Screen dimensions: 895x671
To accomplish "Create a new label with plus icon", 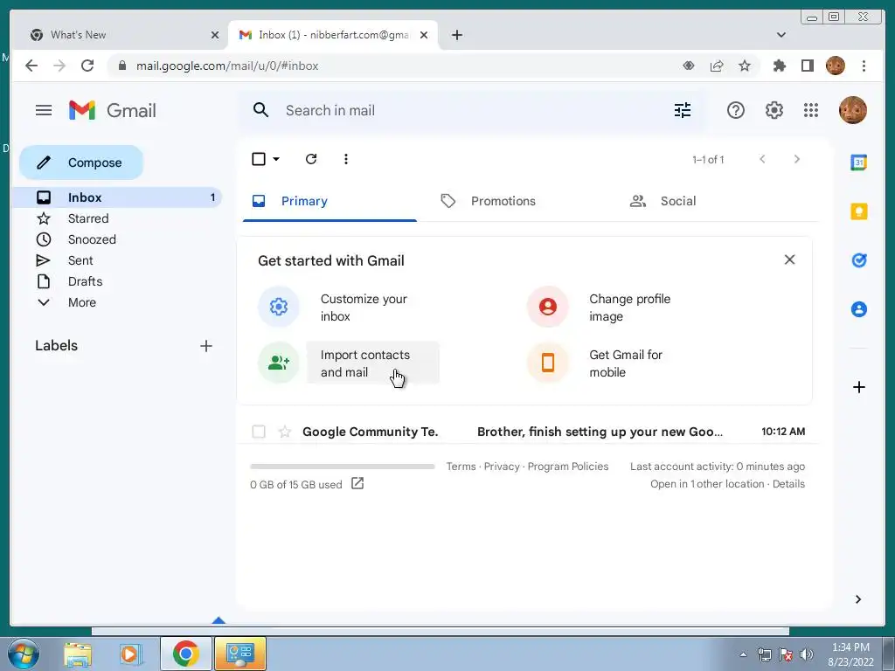I will click(206, 346).
